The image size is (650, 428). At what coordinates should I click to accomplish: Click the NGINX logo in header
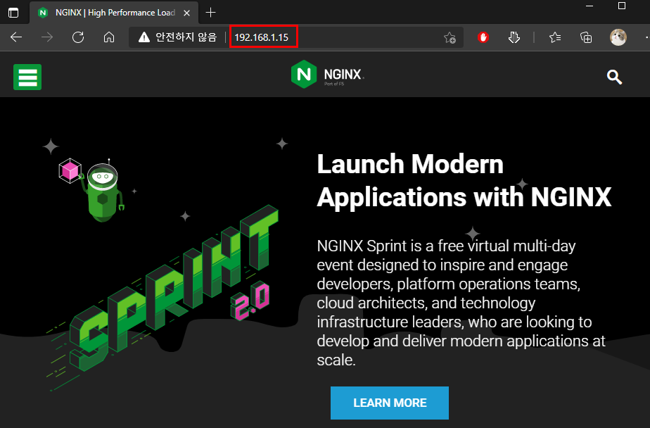click(328, 74)
